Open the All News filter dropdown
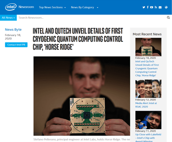 pyautogui.click(x=8, y=18)
